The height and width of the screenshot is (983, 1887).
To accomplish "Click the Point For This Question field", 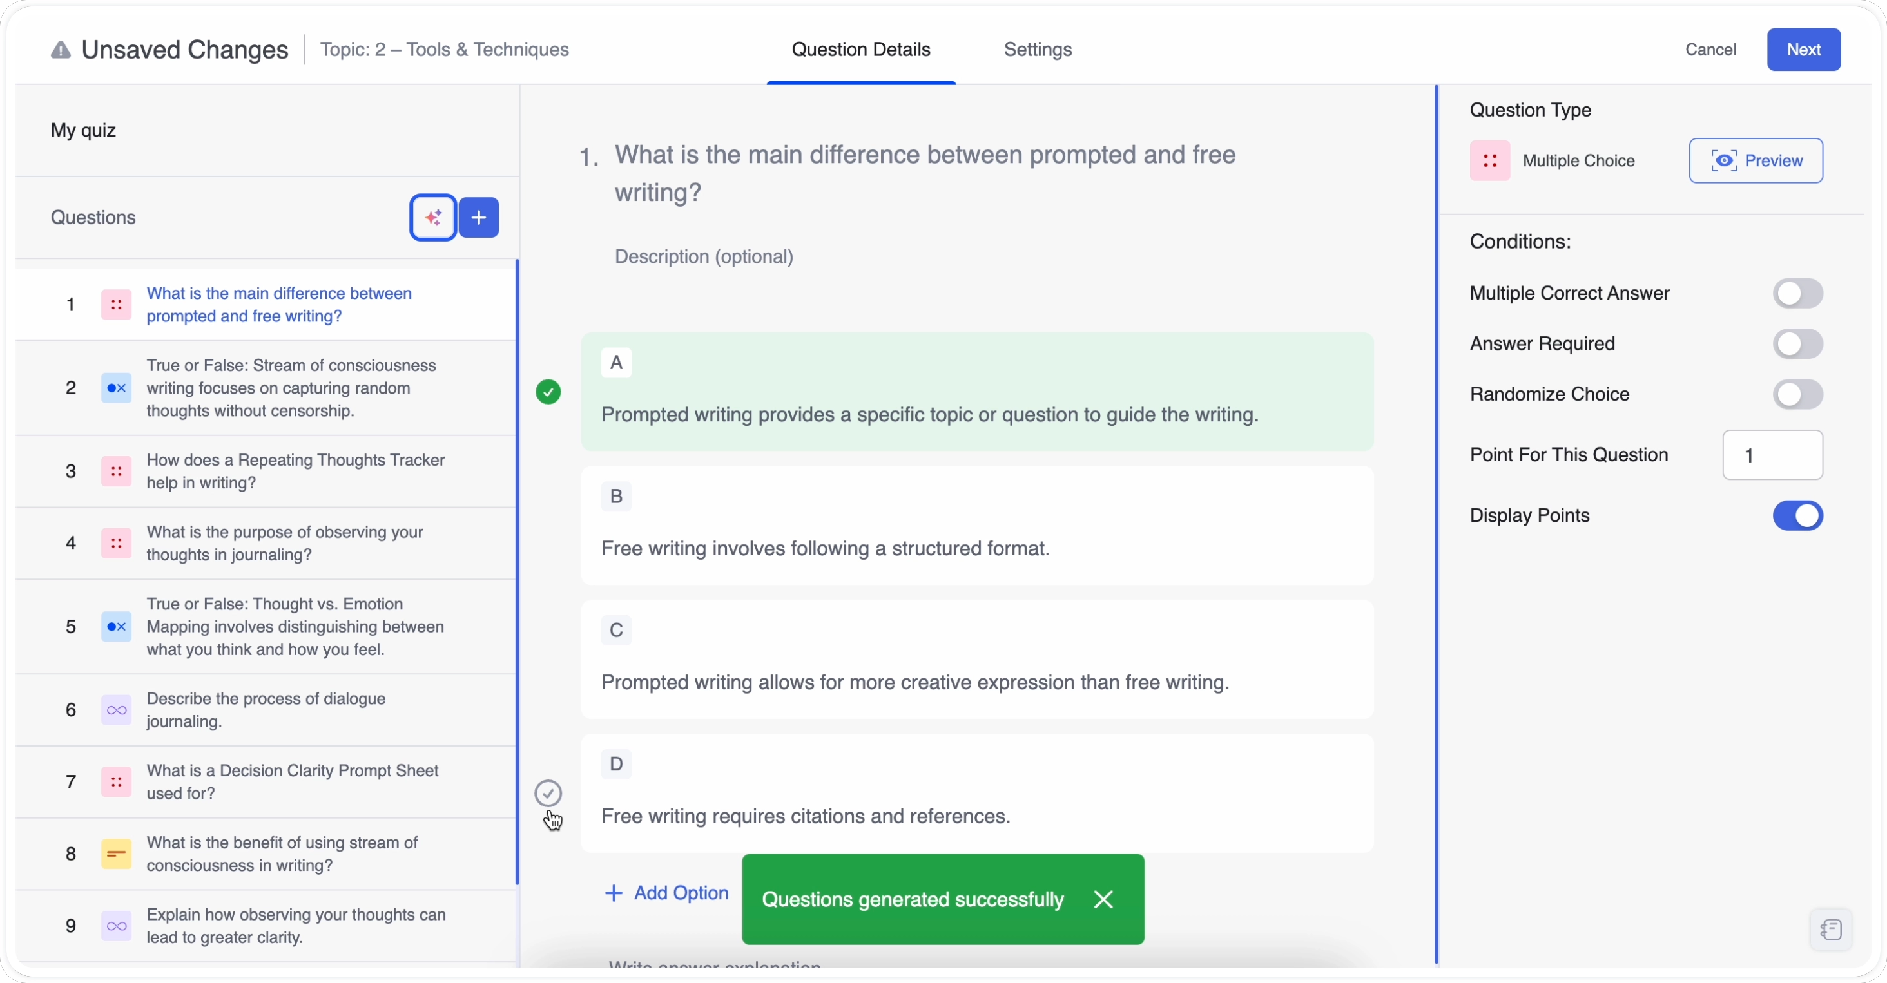I will click(1773, 455).
